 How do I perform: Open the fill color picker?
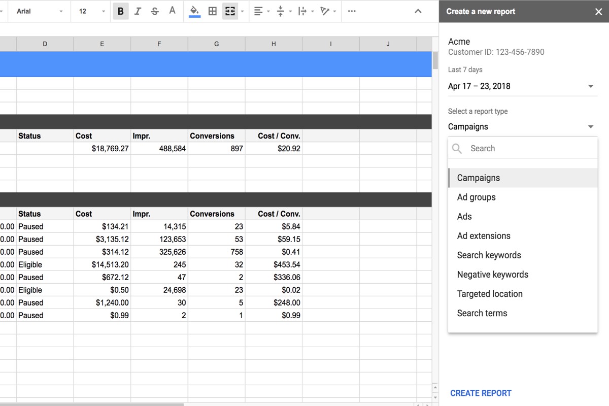pyautogui.click(x=194, y=11)
